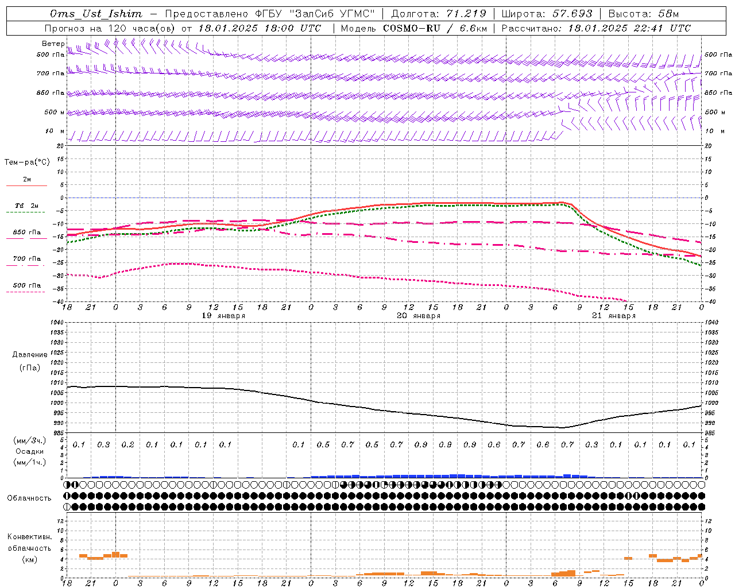Click the 500 гПа entry in temperature legend

click(x=27, y=285)
